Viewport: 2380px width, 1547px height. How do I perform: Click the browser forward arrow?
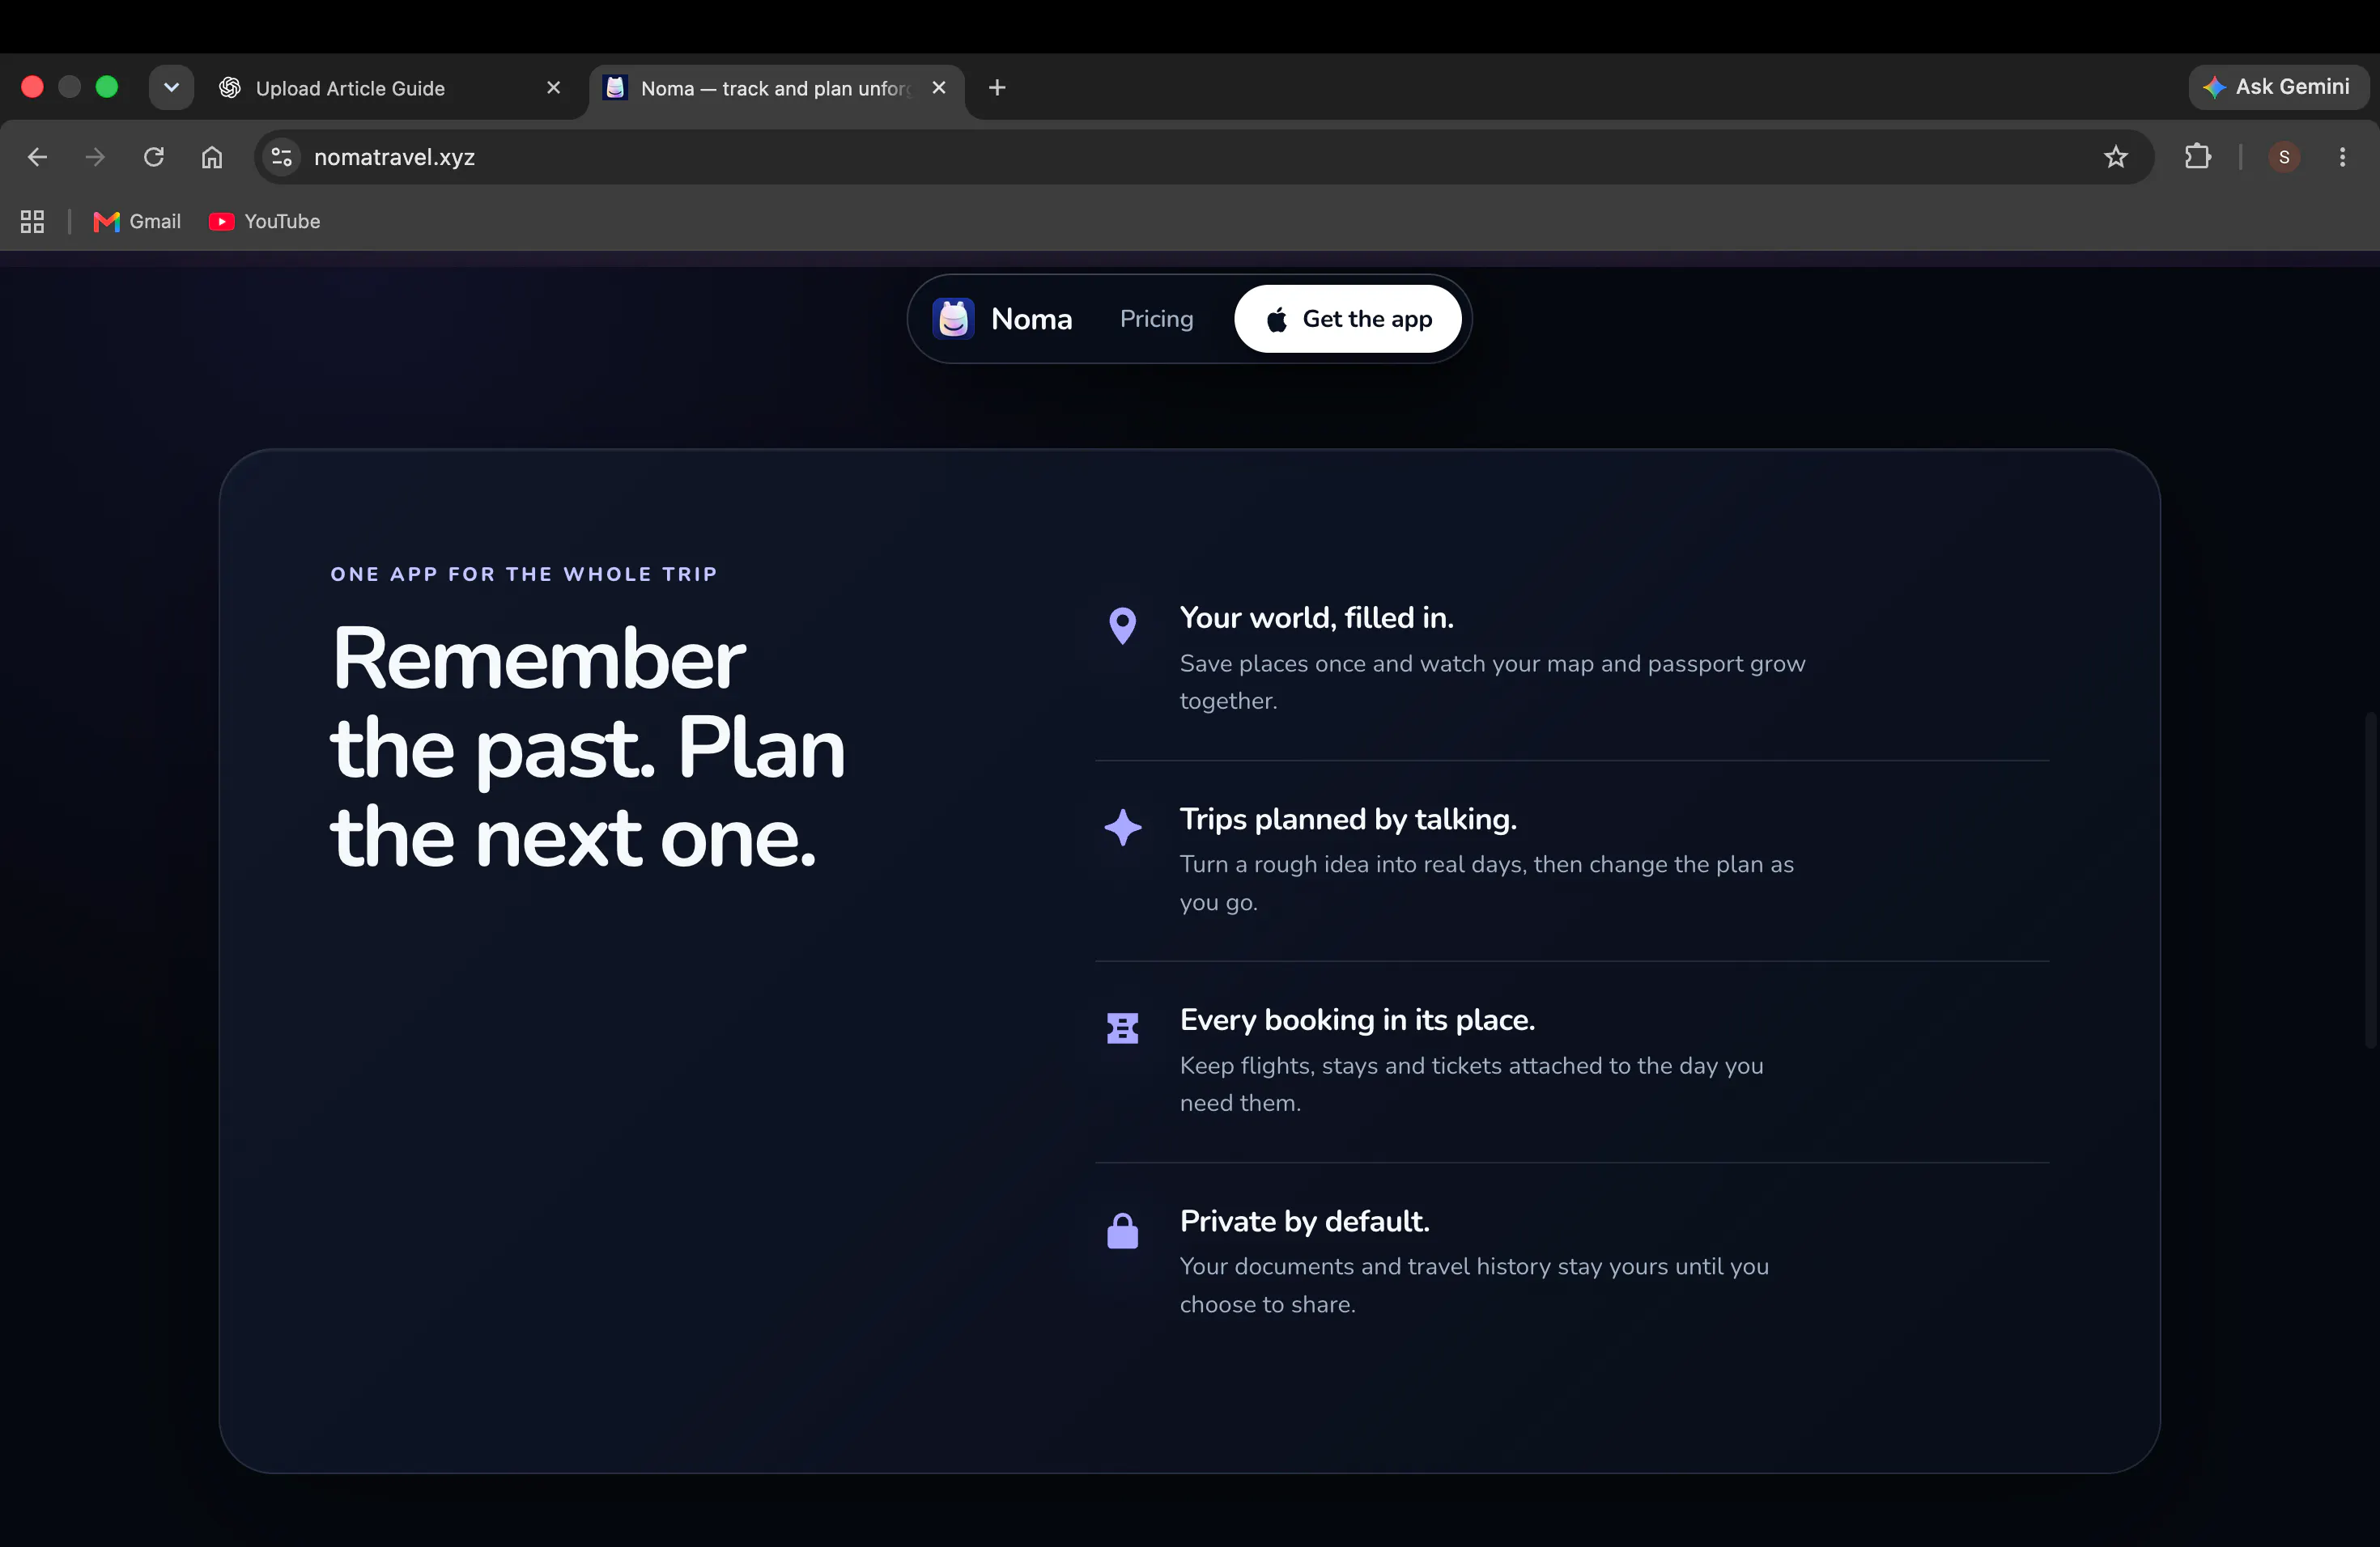(x=95, y=157)
